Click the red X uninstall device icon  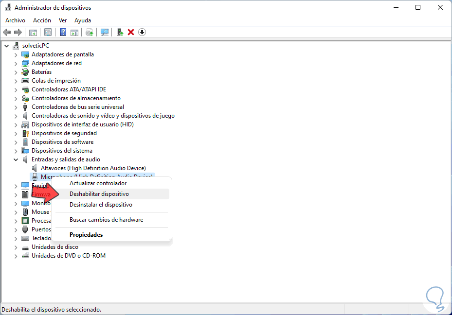131,32
